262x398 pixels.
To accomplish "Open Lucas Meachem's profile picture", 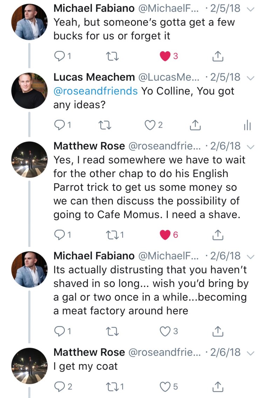I will [x=29, y=91].
